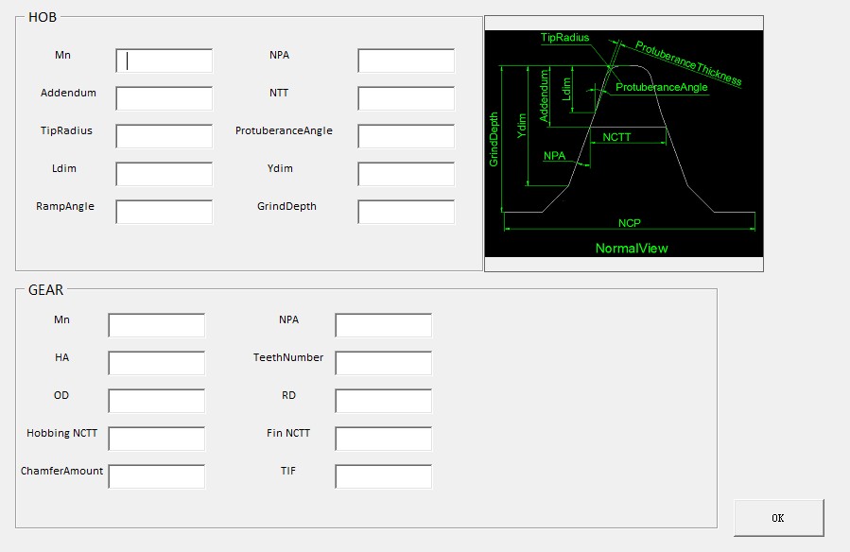Select the ProtuberanceAngle input field
Viewport: 850px width, 552px height.
point(406,136)
